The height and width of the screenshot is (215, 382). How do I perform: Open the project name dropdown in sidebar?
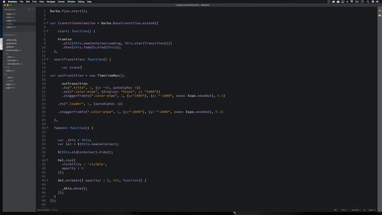(10, 35)
